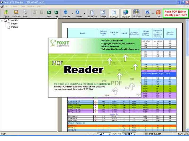Screen dimensions: 189x141
Task: Click Version 1.0 Build text in splash
Action: click(x=112, y=41)
